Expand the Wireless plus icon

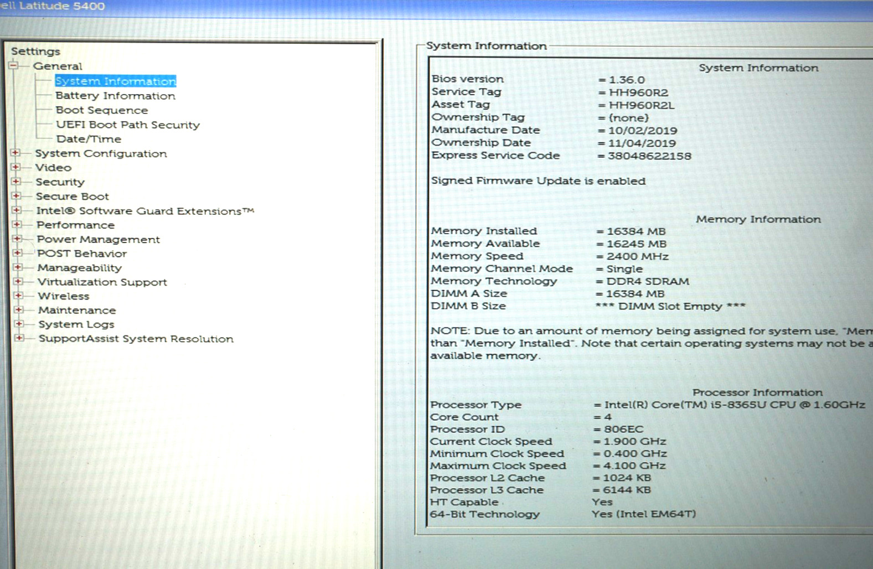point(18,296)
